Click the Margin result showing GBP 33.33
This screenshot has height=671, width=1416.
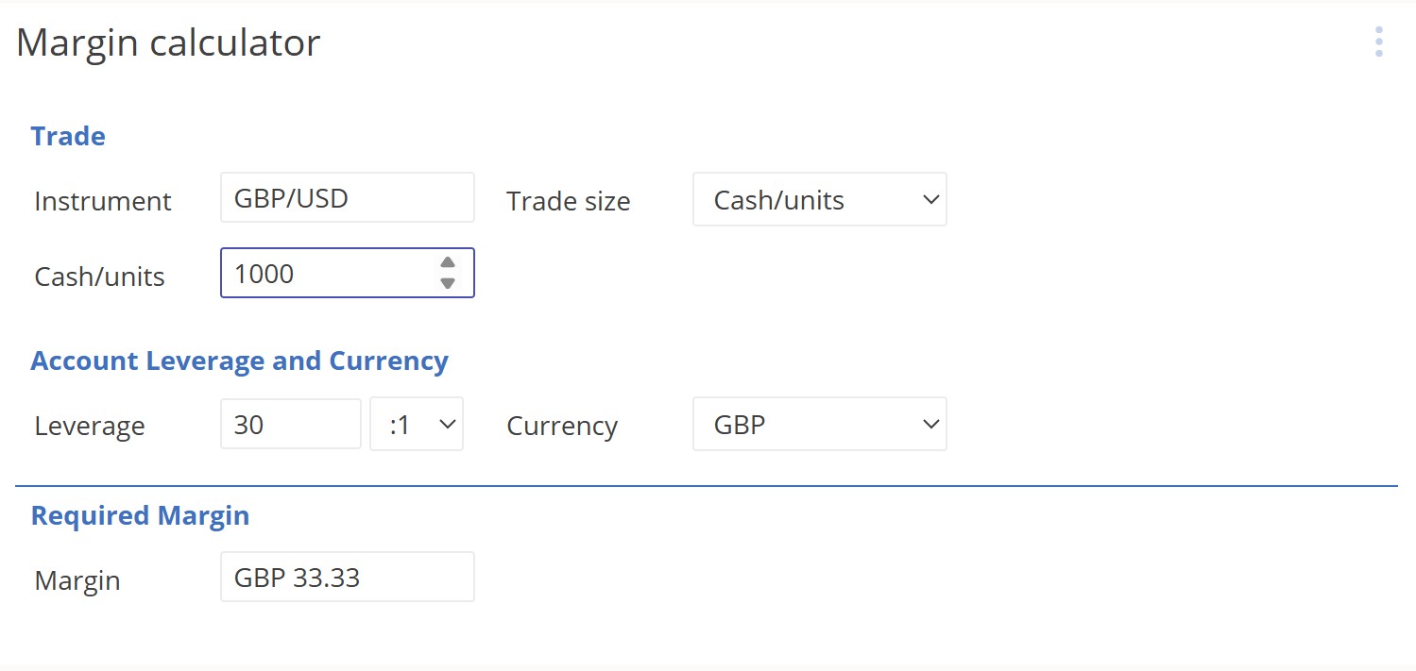point(347,576)
